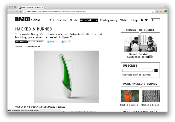175x122 pixels.
Task: Click the Dazed & Approved tag
Action: click(36, 42)
